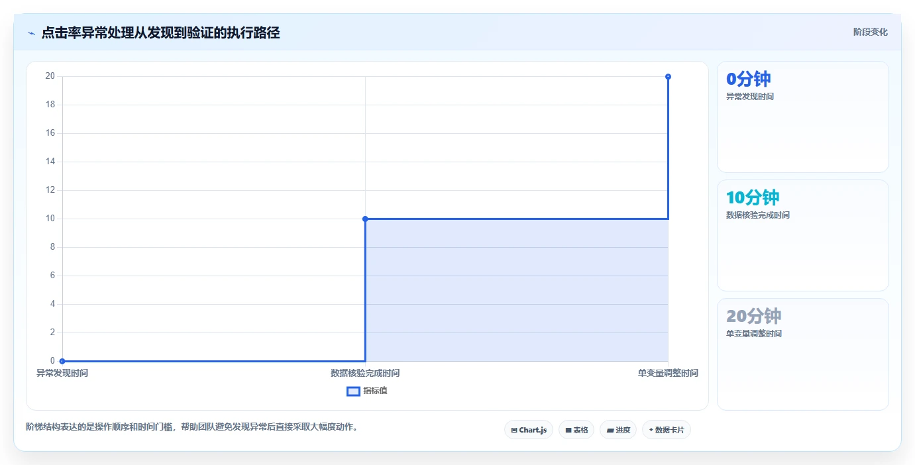915x465 pixels.
Task: Click the lightning icon beside the title
Action: (31, 33)
